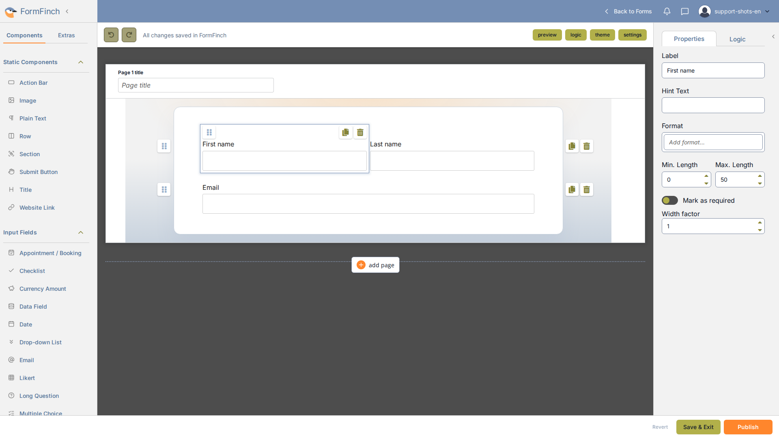Click the Add format field

pyautogui.click(x=713, y=142)
